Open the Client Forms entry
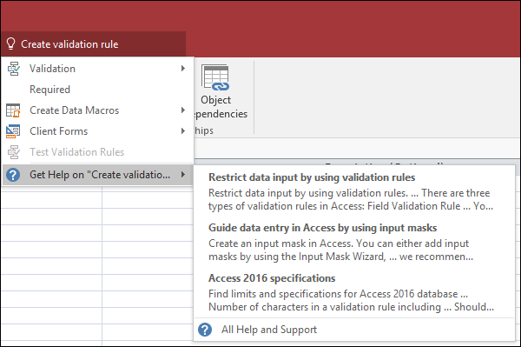This screenshot has height=347, width=521. pyautogui.click(x=97, y=131)
